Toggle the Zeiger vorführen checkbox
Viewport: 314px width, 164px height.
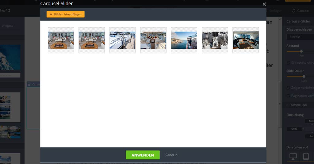coord(288,88)
